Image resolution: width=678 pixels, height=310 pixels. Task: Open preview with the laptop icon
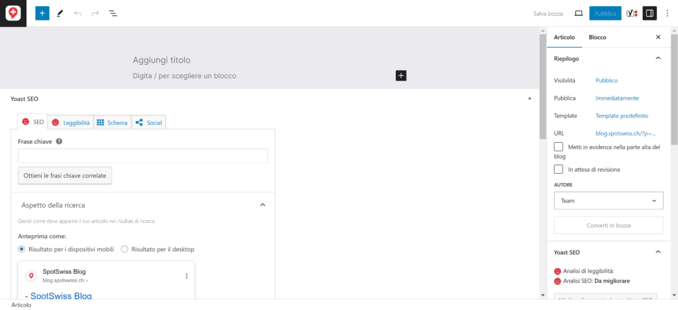tap(579, 13)
